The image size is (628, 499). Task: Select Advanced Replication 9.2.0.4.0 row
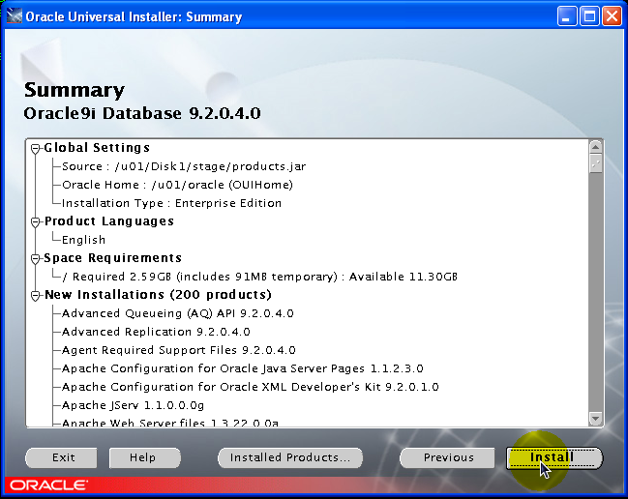156,332
